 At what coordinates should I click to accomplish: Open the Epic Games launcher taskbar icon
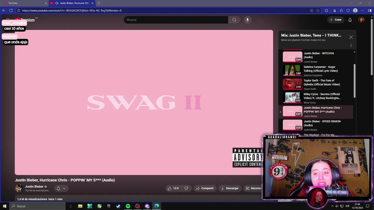pyautogui.click(x=109, y=206)
